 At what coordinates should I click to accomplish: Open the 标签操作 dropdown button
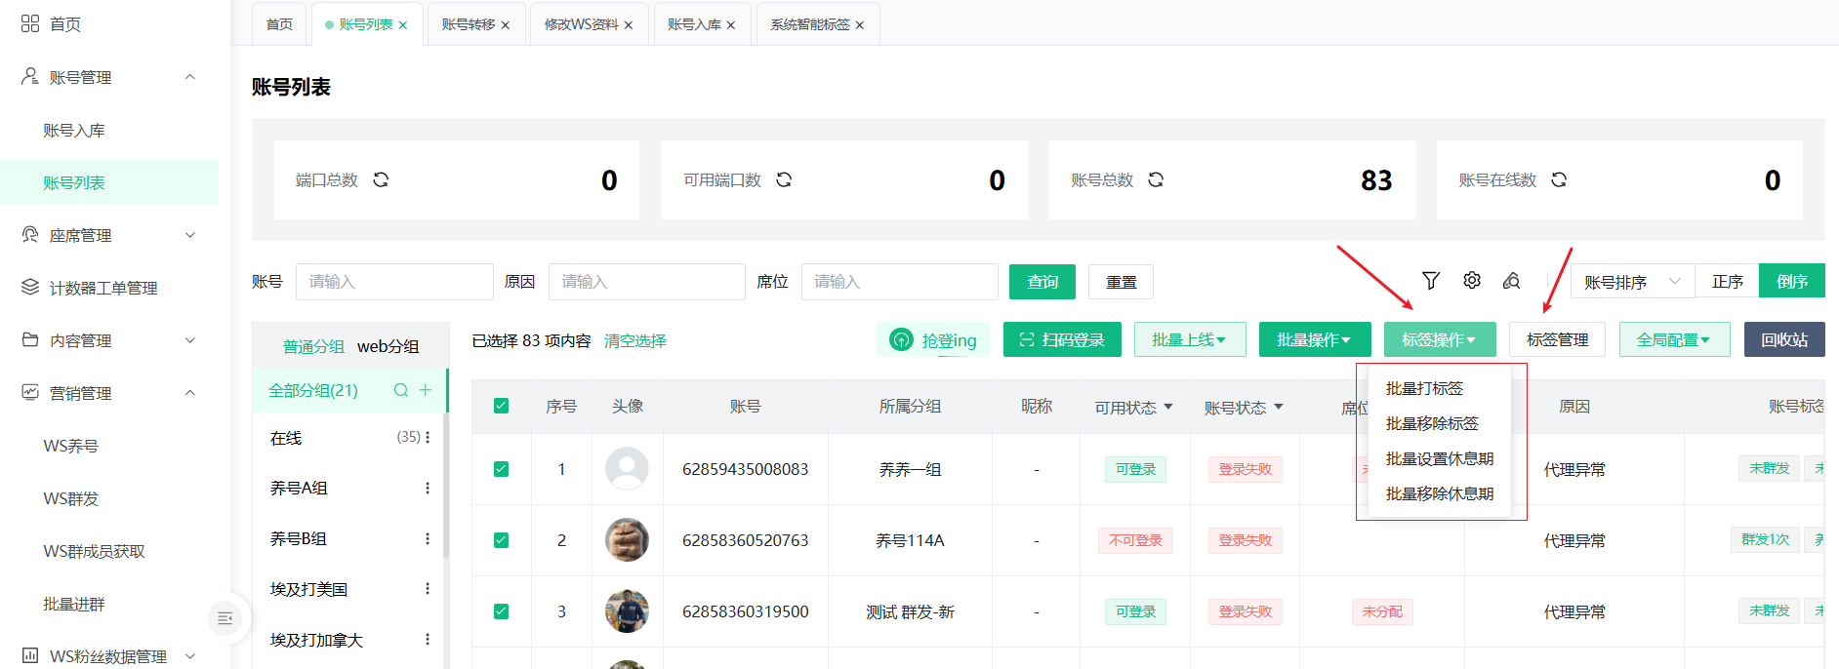(1439, 339)
